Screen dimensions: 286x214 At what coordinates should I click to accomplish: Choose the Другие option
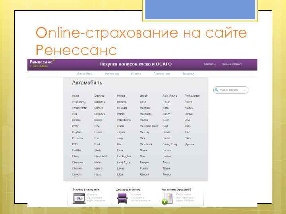pyautogui.click(x=189, y=144)
